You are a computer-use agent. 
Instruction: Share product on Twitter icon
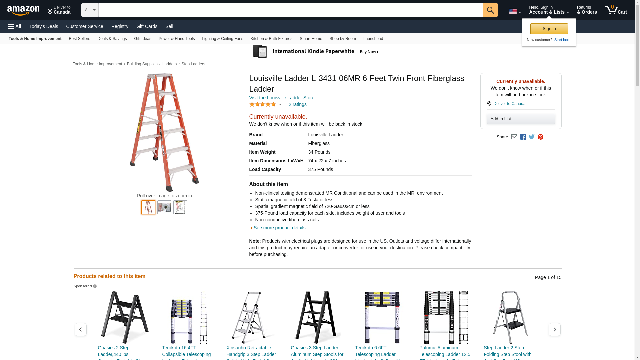coord(532,137)
